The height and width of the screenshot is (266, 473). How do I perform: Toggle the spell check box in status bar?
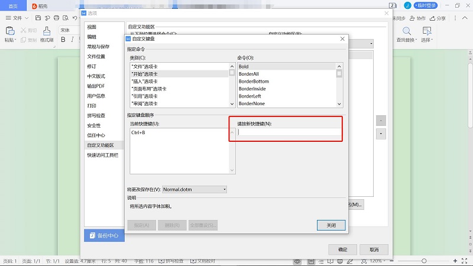161,261
